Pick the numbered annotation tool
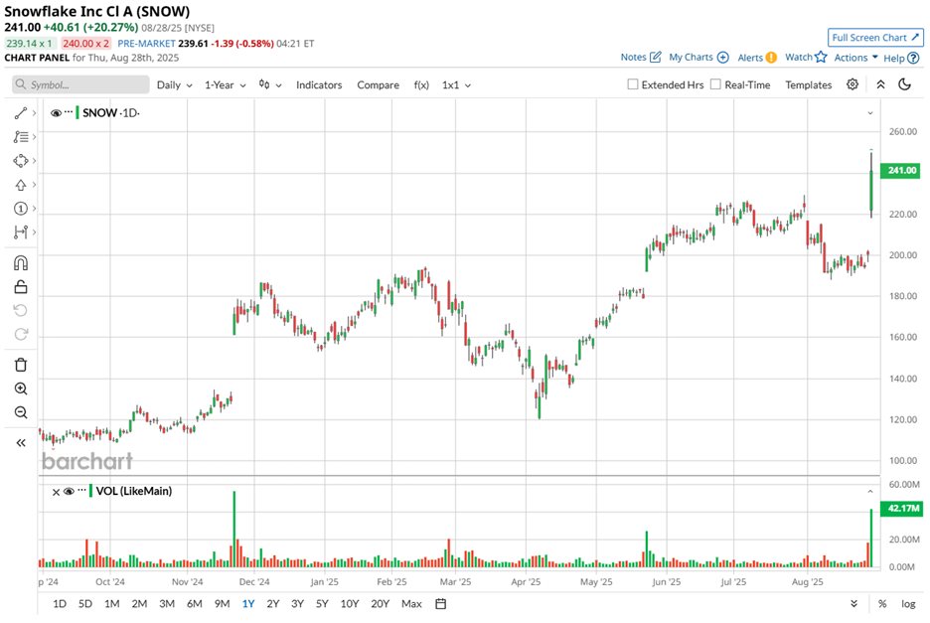Viewport: 930px width, 623px height. [21, 209]
